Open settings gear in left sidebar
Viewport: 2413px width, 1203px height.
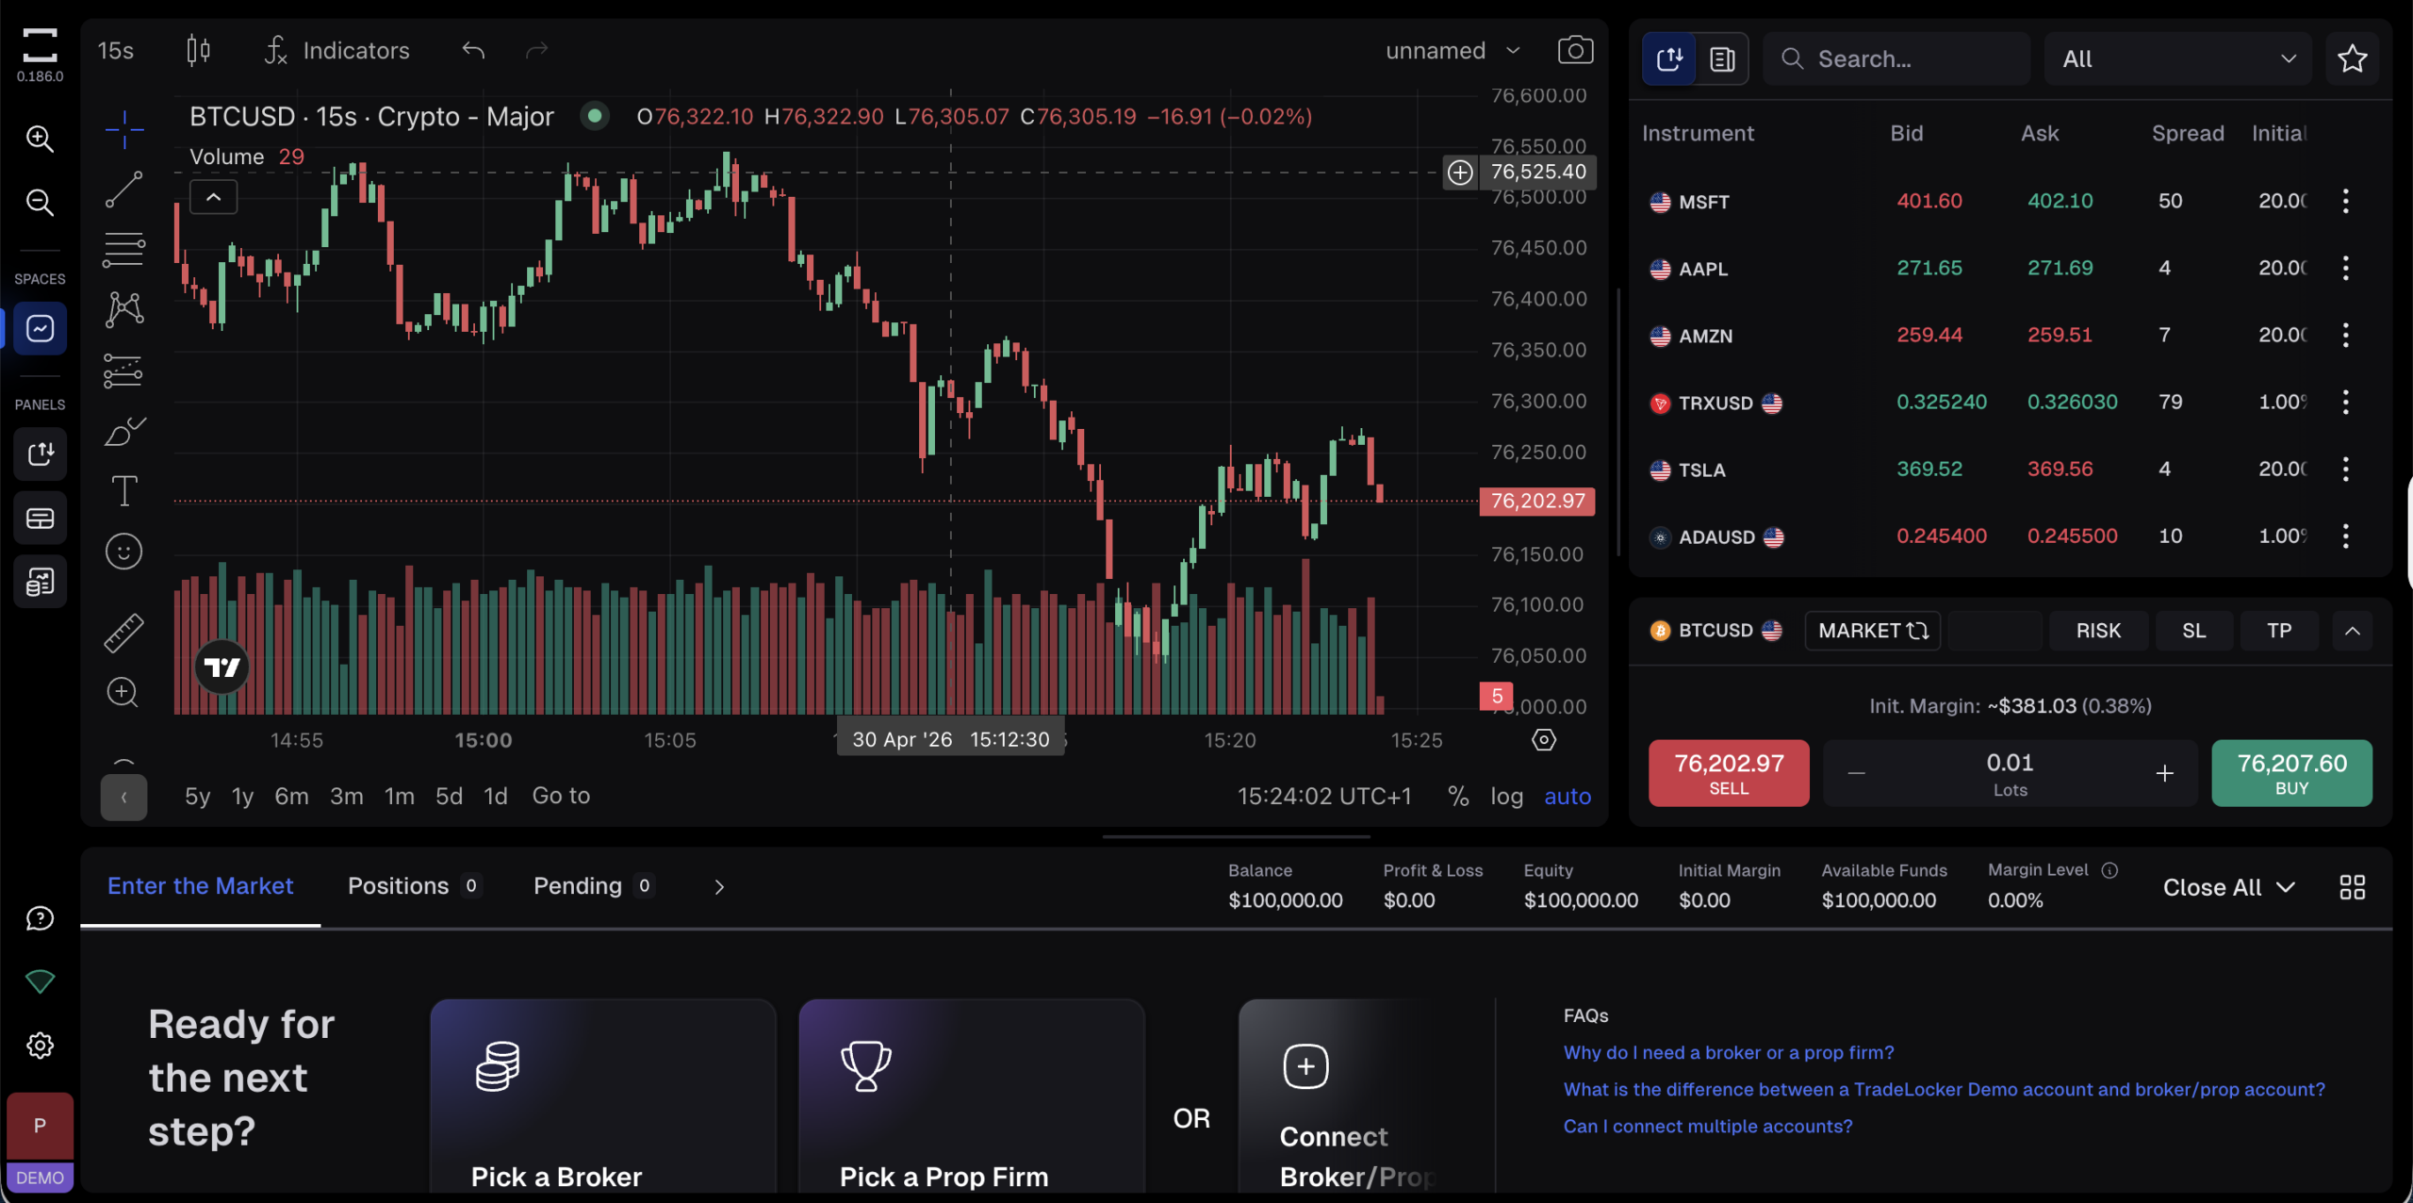pos(40,1045)
